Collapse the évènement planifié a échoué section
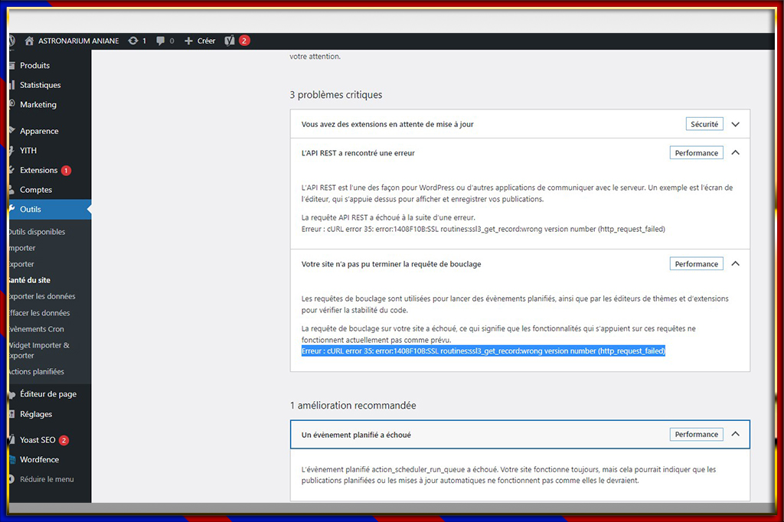The height and width of the screenshot is (522, 784). pos(736,434)
